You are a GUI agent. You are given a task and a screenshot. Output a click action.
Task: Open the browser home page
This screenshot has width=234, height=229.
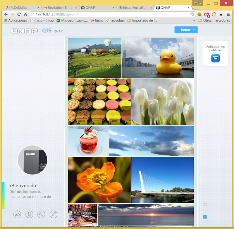click(26, 14)
